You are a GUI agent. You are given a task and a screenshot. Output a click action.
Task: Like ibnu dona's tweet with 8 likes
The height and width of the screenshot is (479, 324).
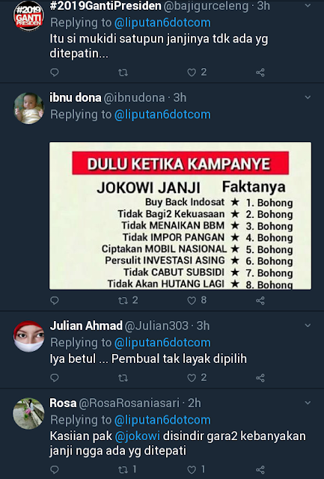(x=192, y=301)
